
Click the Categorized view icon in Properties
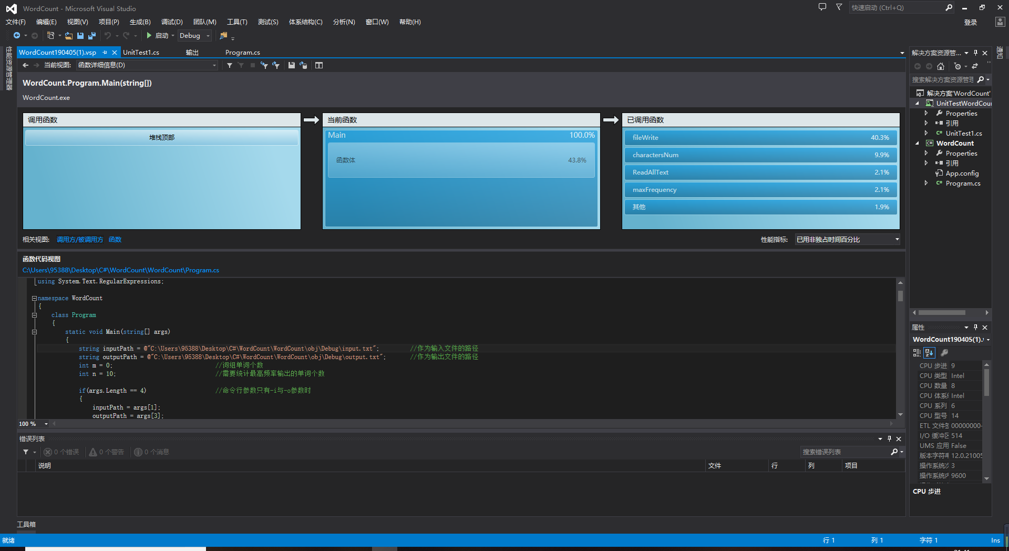(917, 353)
